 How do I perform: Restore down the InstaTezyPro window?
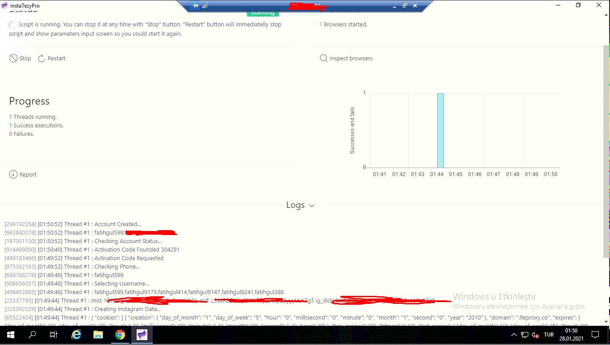point(579,5)
